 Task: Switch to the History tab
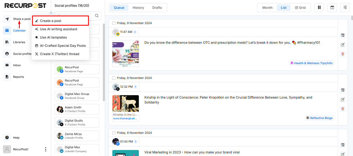coord(138,8)
